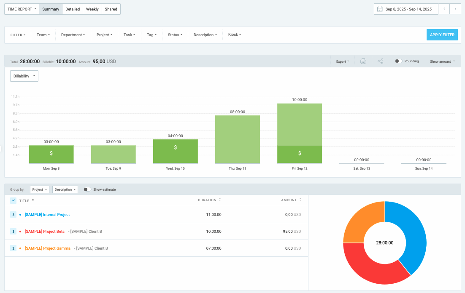Open the Export dropdown
The height and width of the screenshot is (293, 465).
pos(342,61)
